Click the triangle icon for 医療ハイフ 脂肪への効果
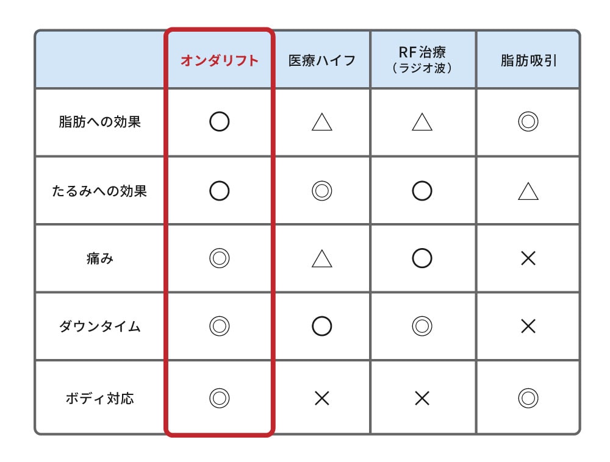The image size is (610, 462). [321, 123]
